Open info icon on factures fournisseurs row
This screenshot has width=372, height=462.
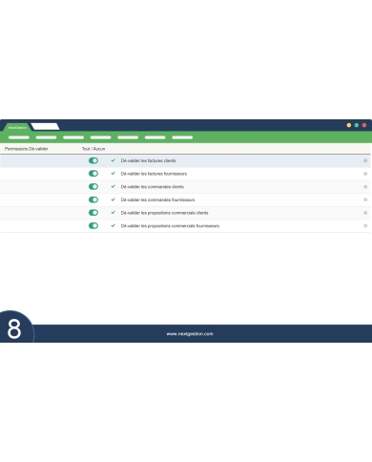365,174
